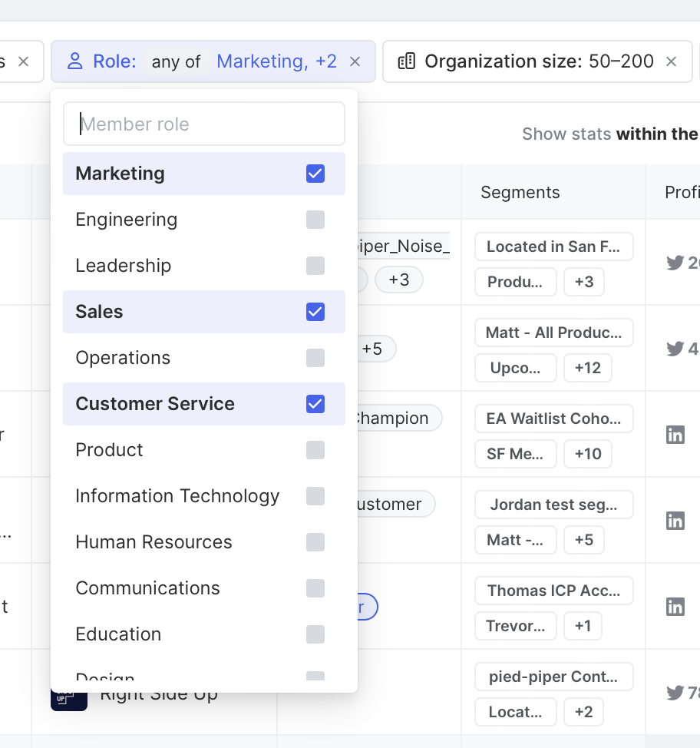
Task: Enable the Engineering role checkbox
Action: coord(315,220)
